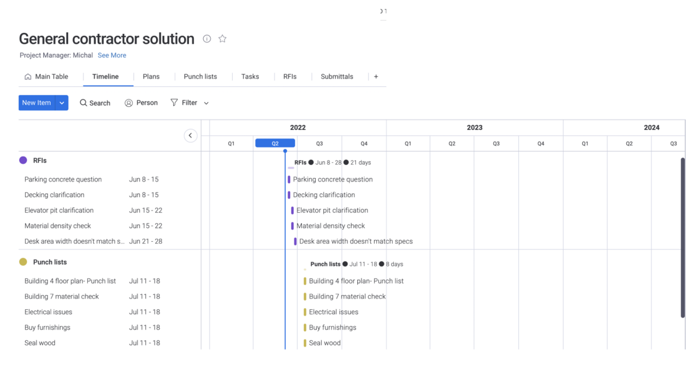The image size is (699, 382).
Task: Open Search in the board toolbar
Action: [x=95, y=103]
